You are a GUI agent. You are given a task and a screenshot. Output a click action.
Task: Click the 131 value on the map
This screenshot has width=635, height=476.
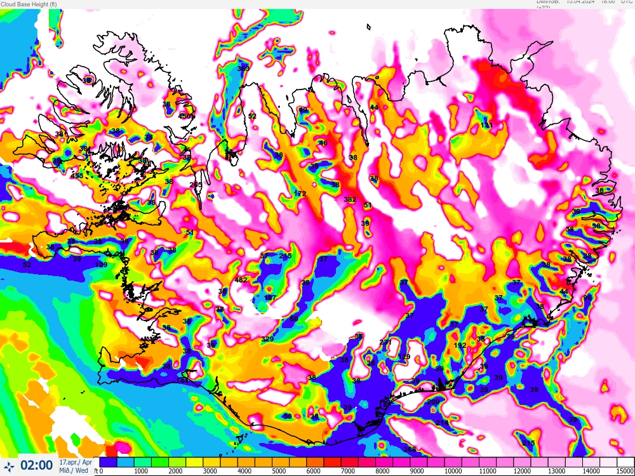pyautogui.click(x=486, y=126)
